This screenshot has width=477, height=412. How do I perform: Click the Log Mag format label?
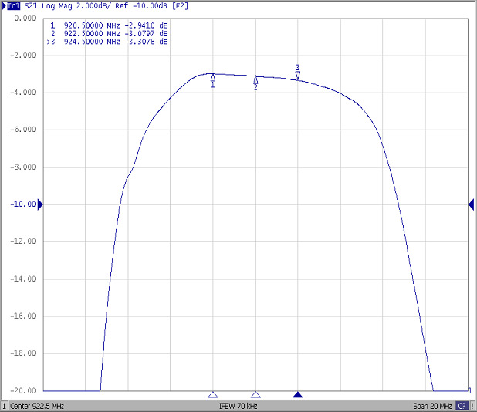click(x=59, y=6)
